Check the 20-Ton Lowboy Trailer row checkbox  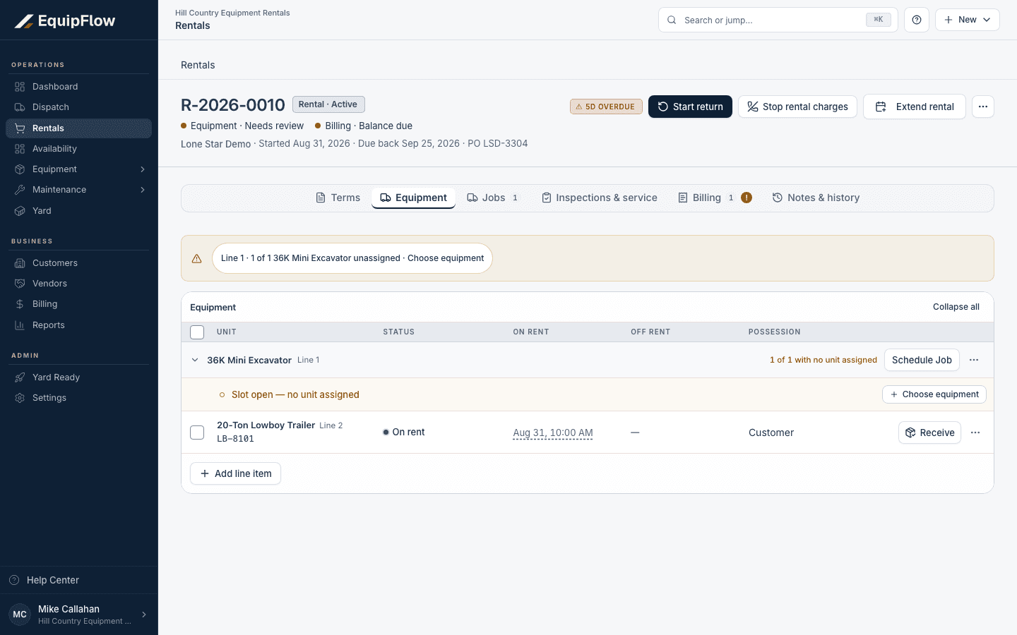pos(197,433)
